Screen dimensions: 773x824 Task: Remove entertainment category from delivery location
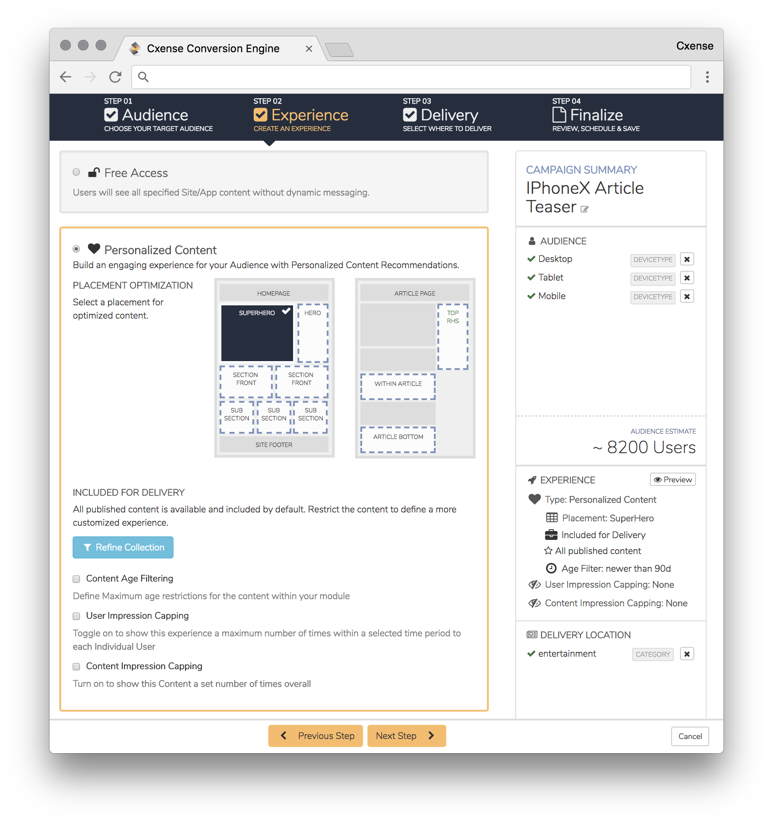[x=687, y=654]
